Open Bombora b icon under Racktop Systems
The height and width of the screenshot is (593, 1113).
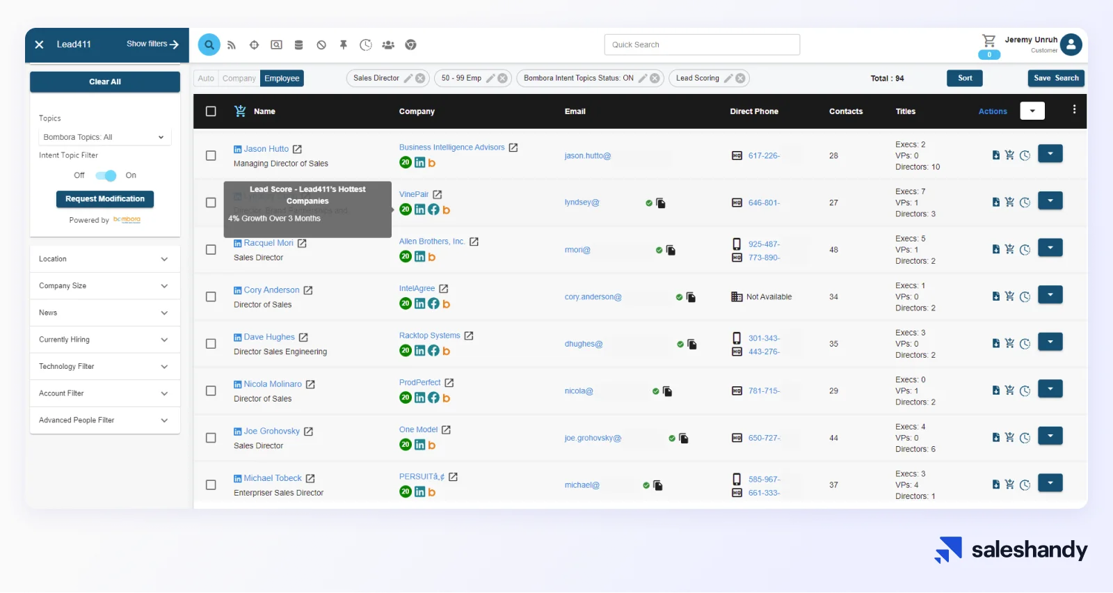point(447,351)
